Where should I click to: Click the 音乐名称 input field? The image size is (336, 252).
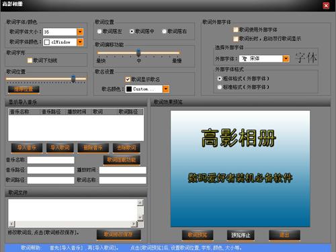click(x=51, y=160)
